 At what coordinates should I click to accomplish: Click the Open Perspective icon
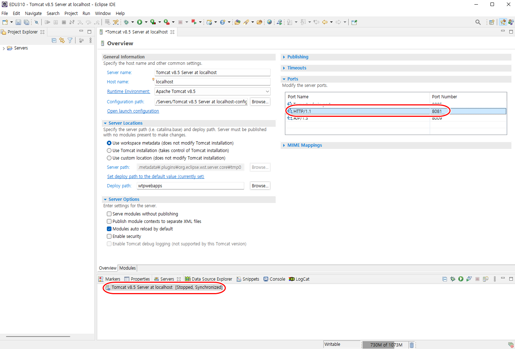point(491,22)
